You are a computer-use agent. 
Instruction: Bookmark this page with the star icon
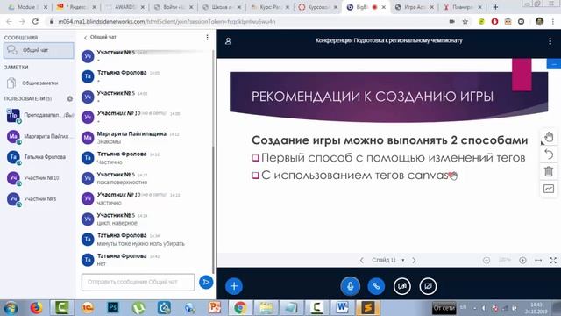coord(465,21)
